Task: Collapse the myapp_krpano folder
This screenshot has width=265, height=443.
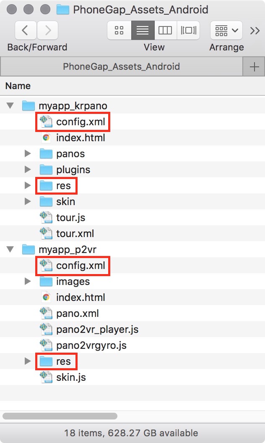Action: coord(10,105)
